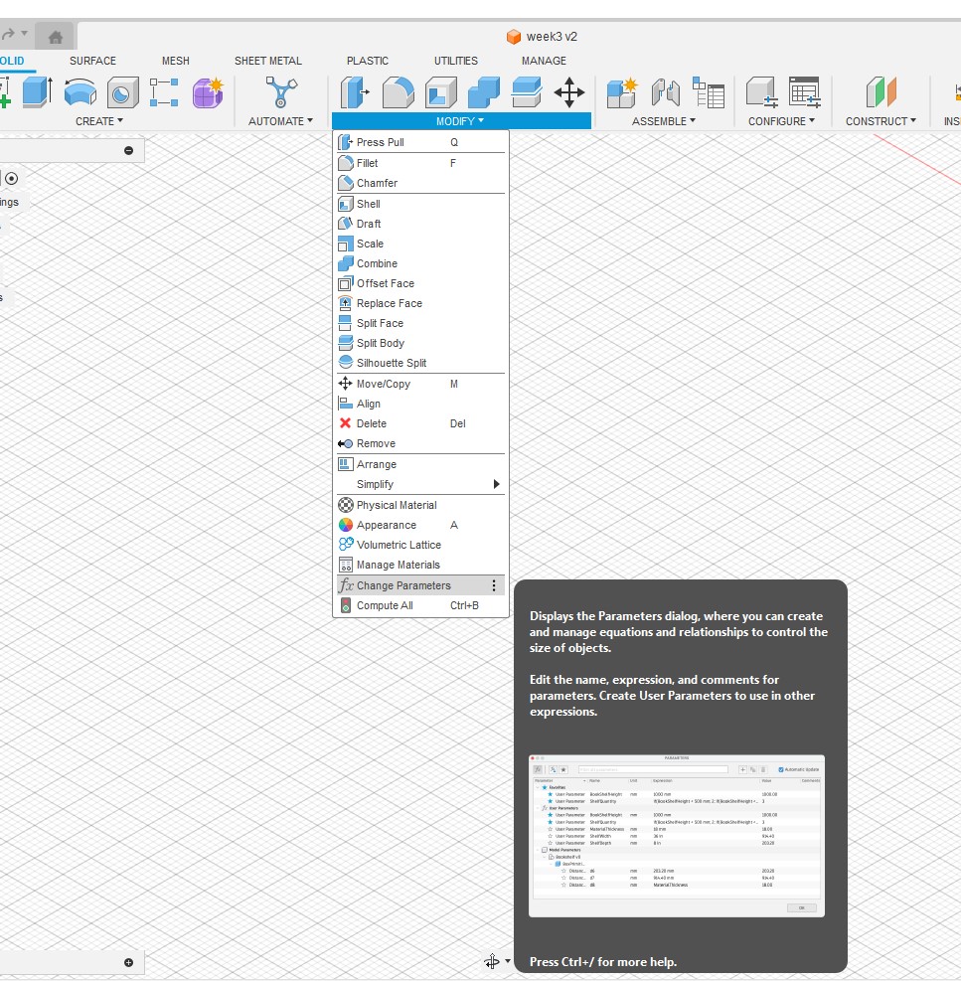
Task: Go to Home tab icon
Action: point(55,38)
